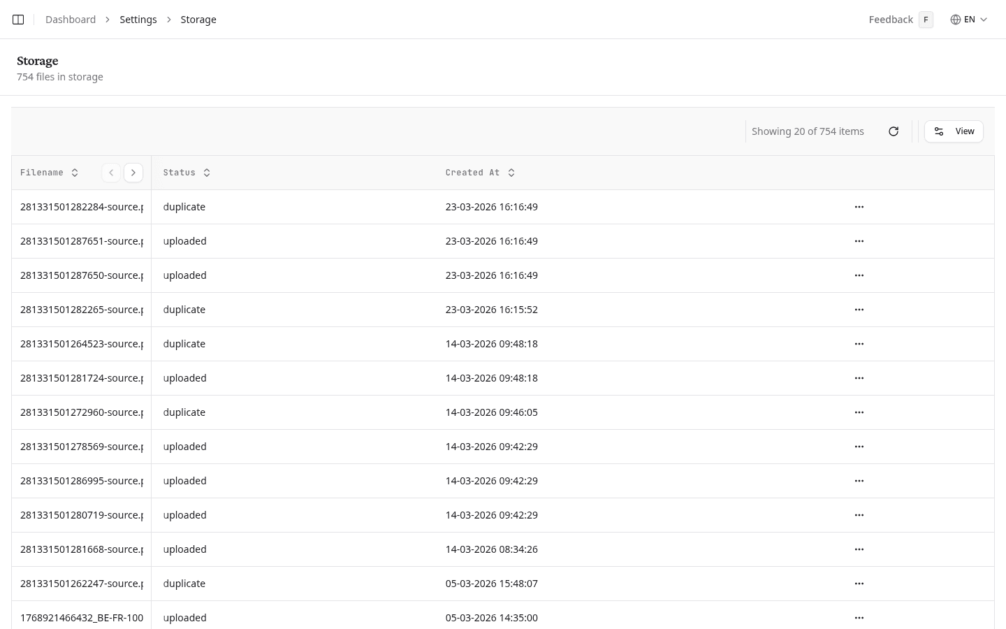Open actions menu for 281331501264523-source row
The height and width of the screenshot is (629, 1006).
tap(859, 344)
